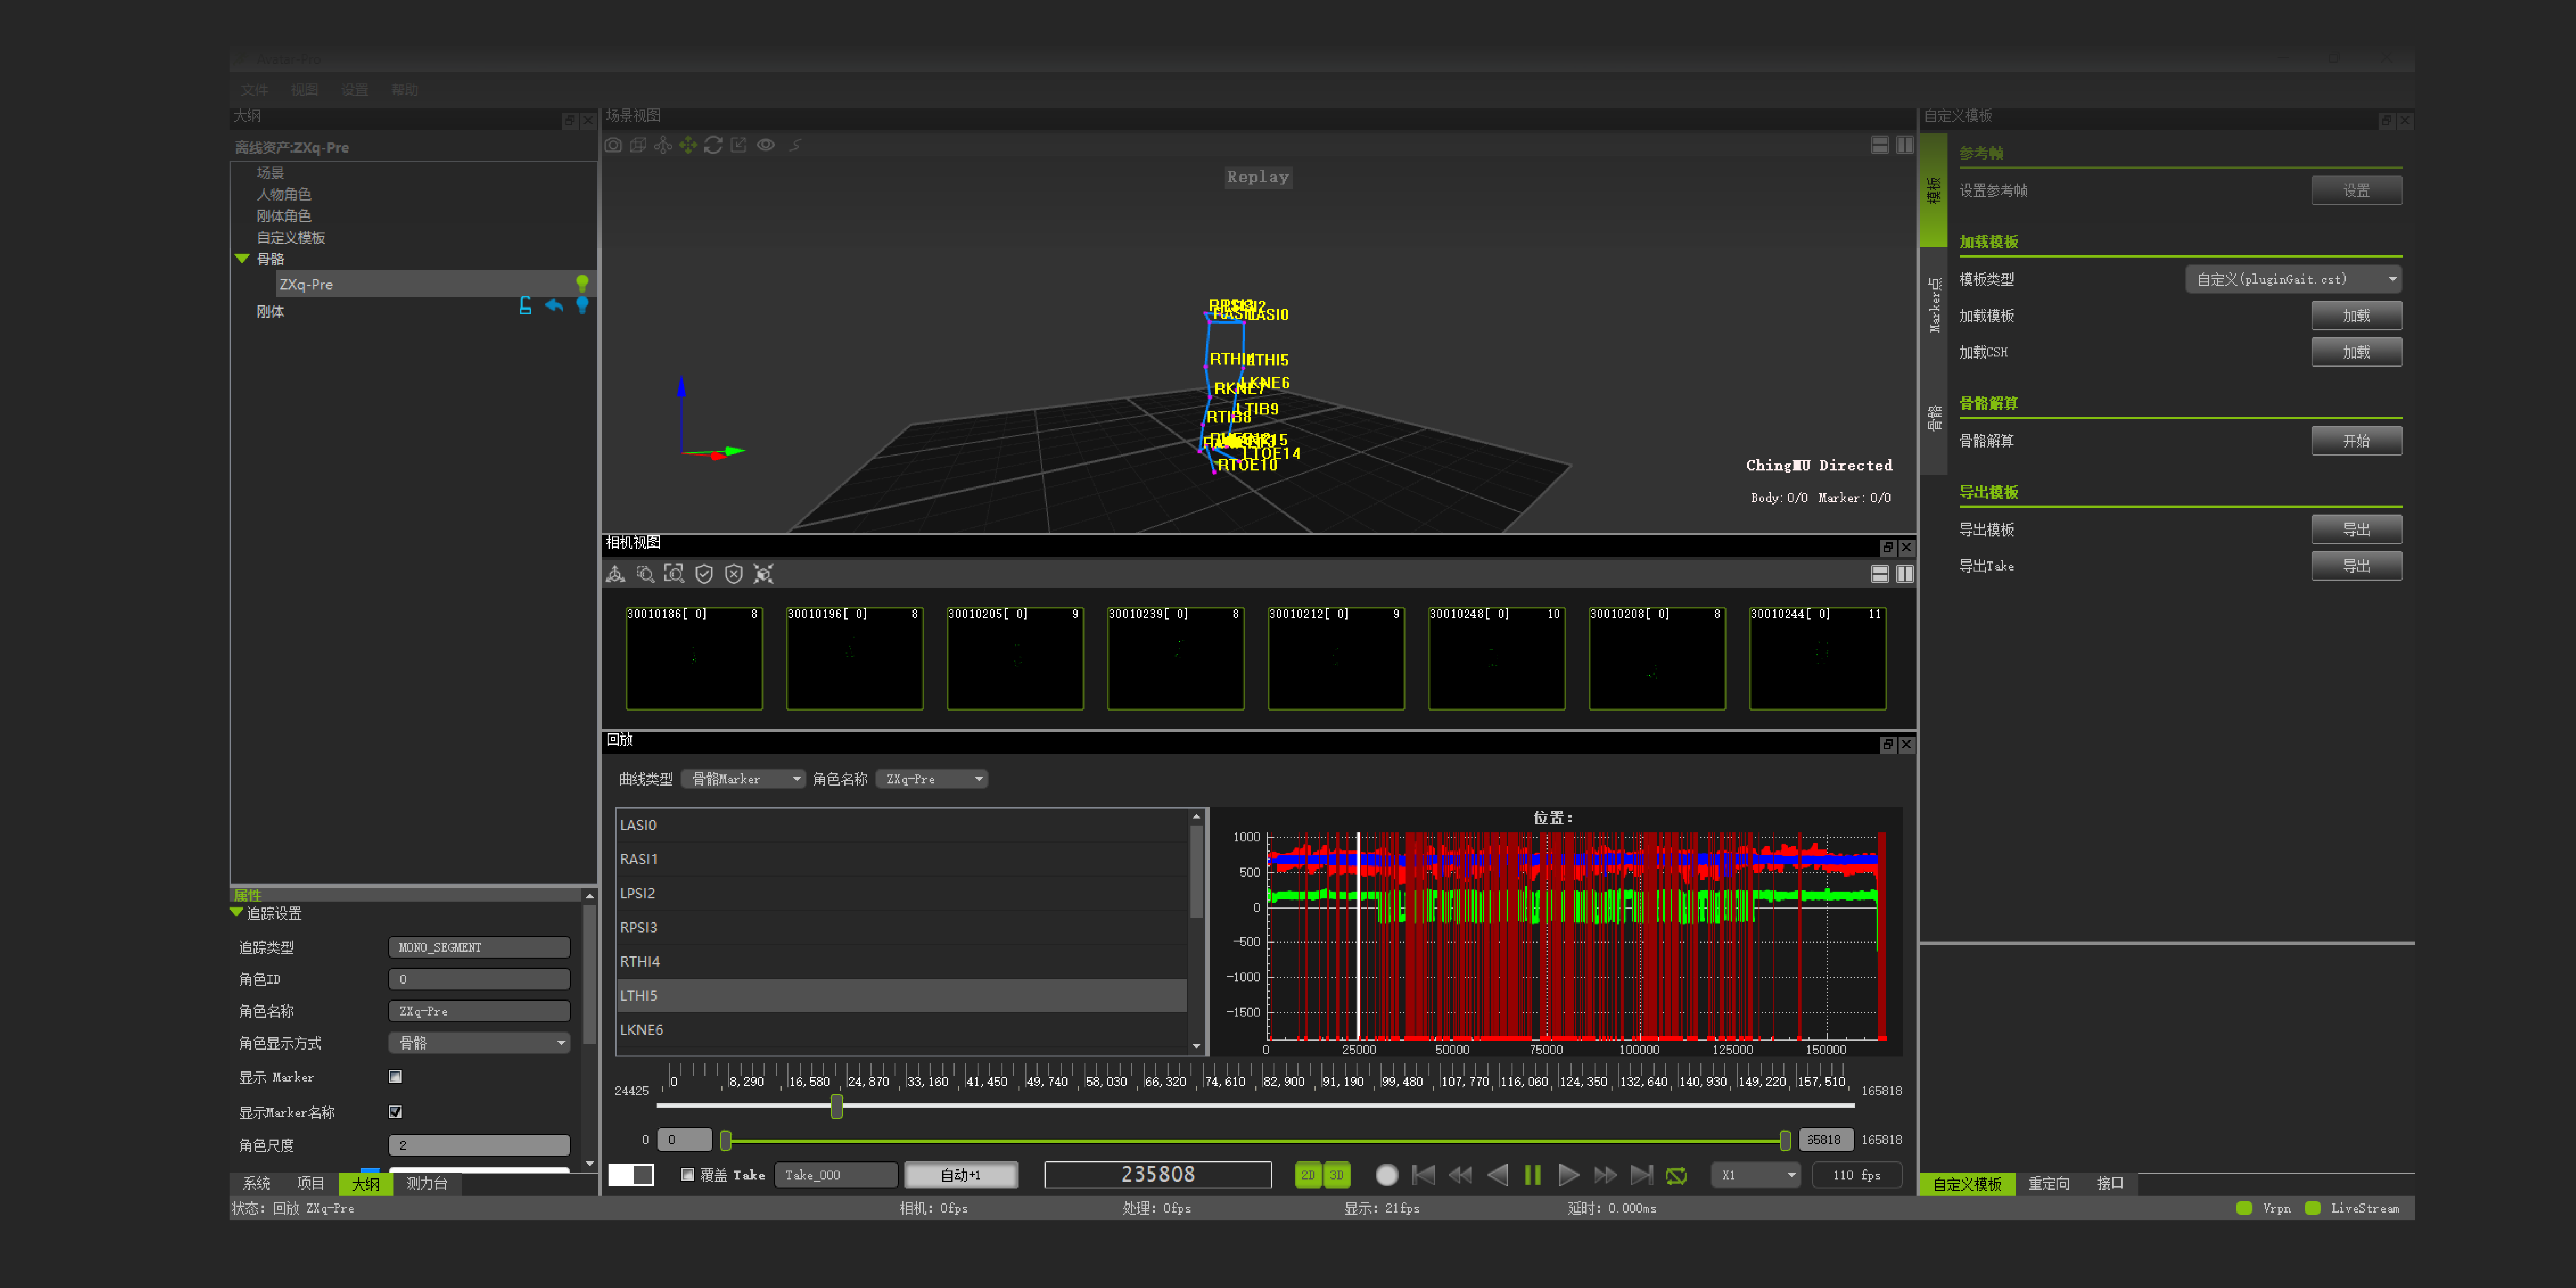Click the camera snapshot icon in scene view
Image resolution: width=2576 pixels, height=1288 pixels.
coord(613,145)
